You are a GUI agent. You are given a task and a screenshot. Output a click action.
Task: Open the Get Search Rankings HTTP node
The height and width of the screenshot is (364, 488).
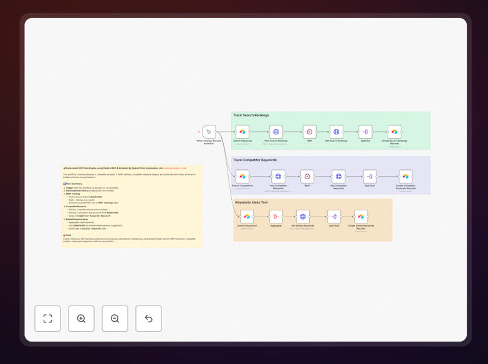point(337,132)
